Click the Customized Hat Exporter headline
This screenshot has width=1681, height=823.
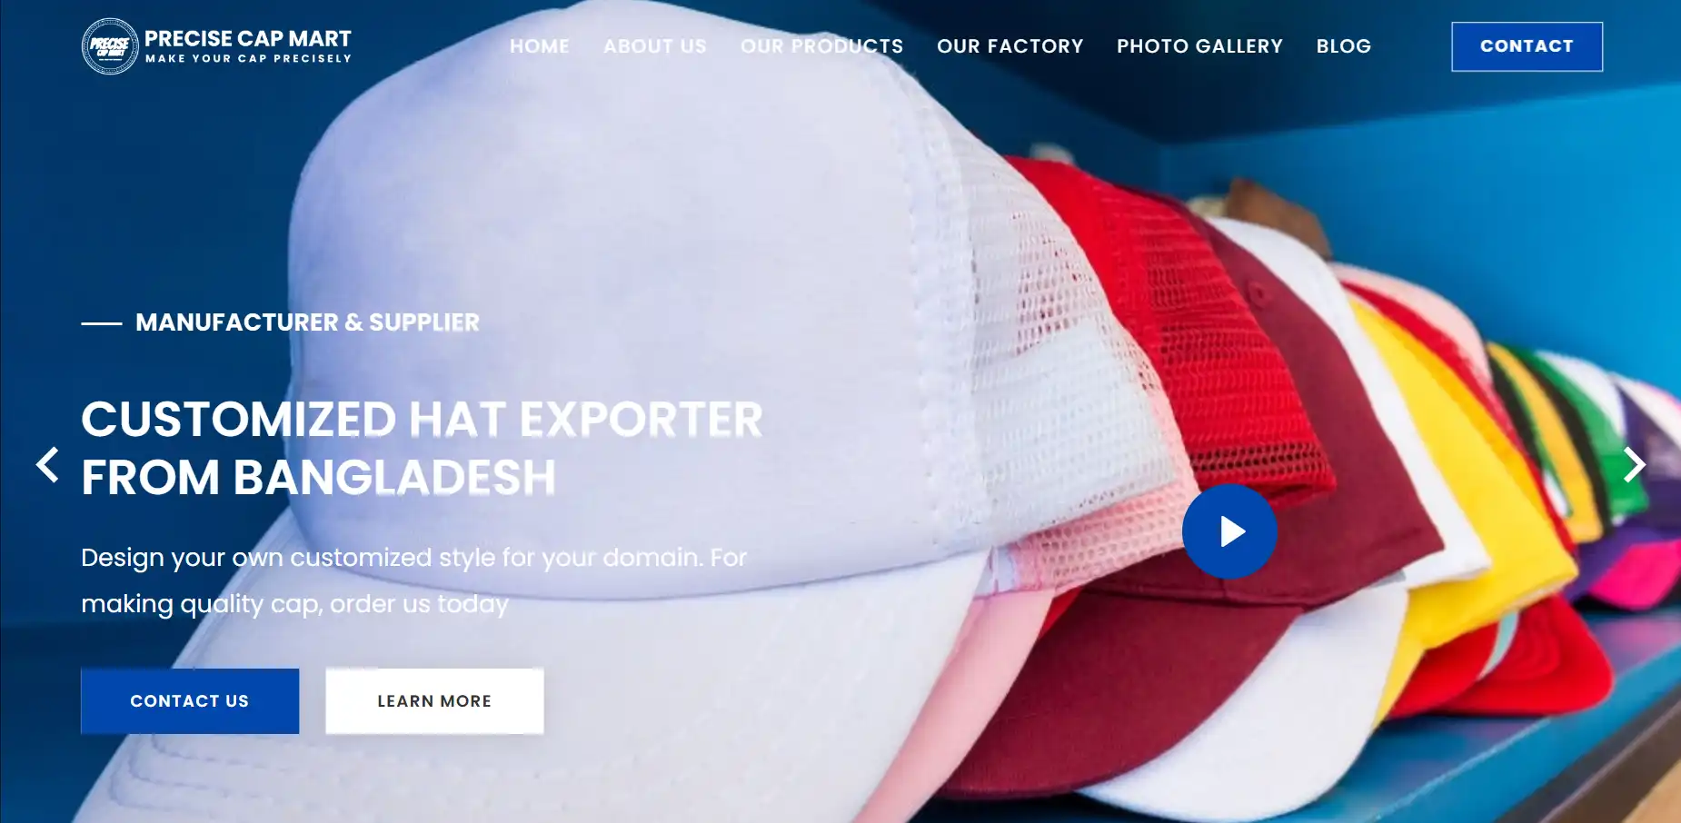point(422,448)
